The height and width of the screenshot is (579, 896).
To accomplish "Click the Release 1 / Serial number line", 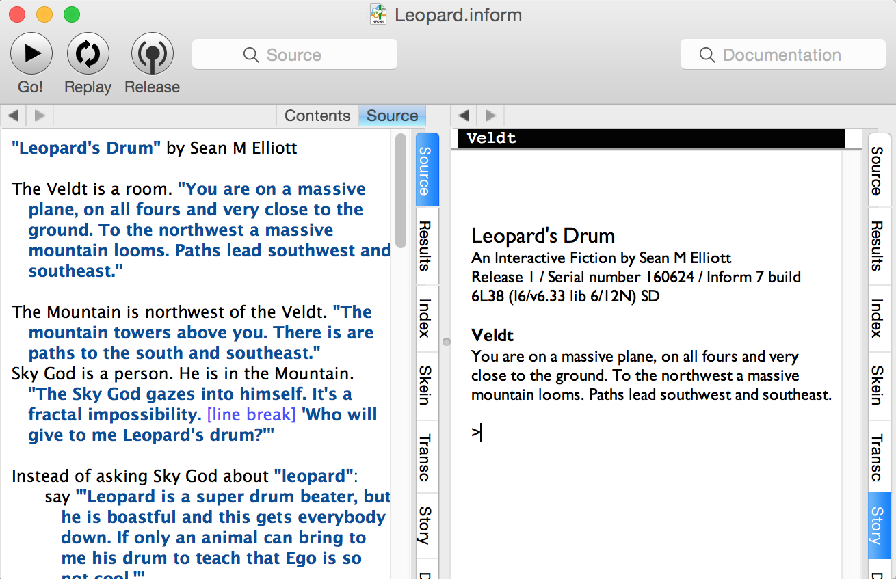I will (636, 277).
